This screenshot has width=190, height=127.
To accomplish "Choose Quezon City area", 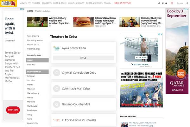I will [x=32, y=123].
